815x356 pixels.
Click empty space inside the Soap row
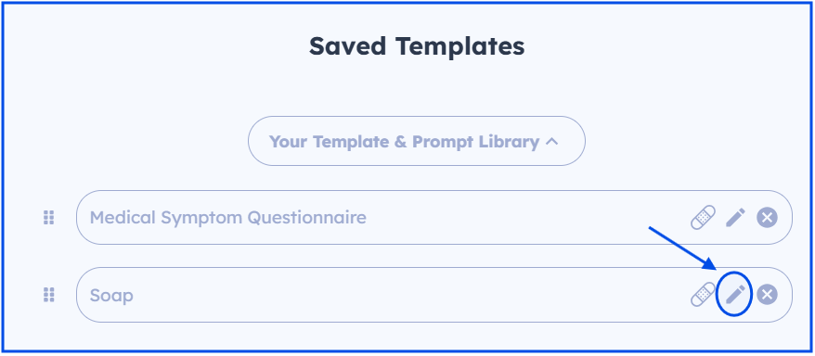pyautogui.click(x=406, y=295)
